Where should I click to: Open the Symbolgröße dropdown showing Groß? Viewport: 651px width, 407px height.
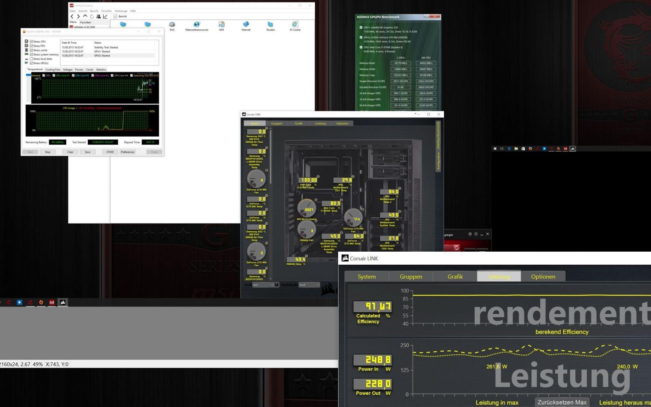click(309, 285)
